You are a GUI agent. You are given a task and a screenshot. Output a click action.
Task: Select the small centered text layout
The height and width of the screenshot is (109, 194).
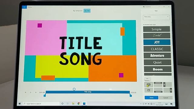(149, 90)
